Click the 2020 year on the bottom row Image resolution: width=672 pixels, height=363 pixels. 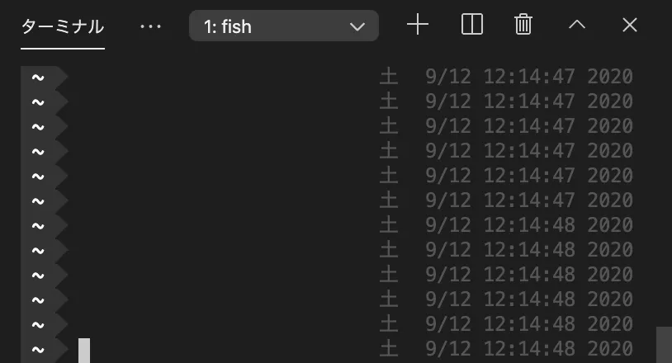point(610,349)
